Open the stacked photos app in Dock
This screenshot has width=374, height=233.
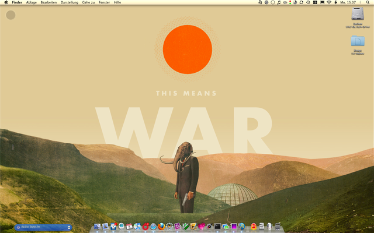pyautogui.click(x=226, y=227)
